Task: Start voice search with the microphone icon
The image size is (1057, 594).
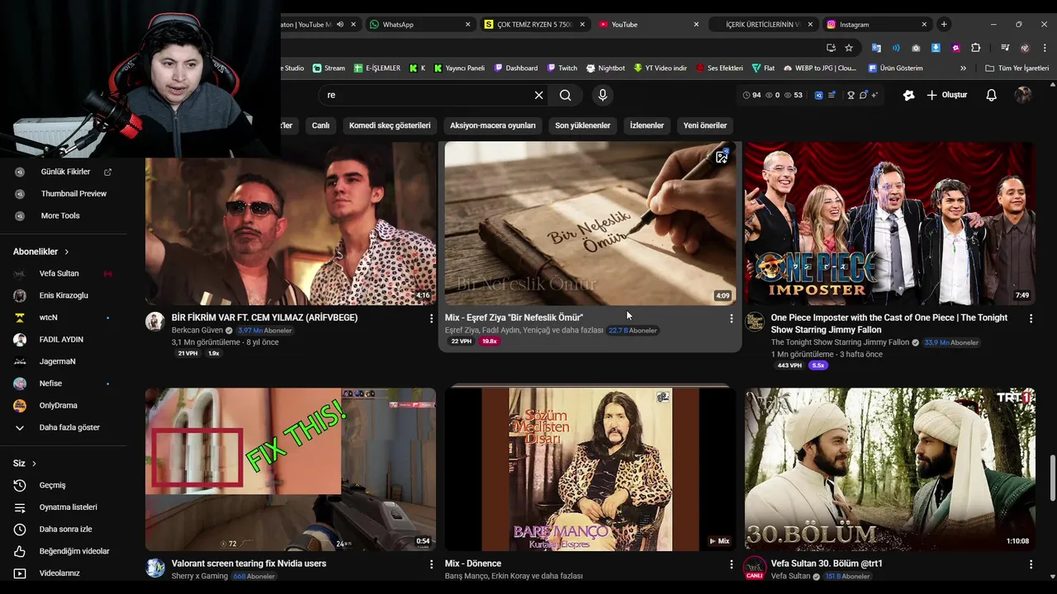Action: click(603, 95)
